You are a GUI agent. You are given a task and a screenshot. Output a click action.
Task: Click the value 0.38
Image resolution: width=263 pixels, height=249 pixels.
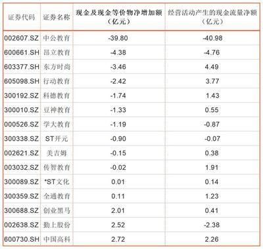[212, 153]
